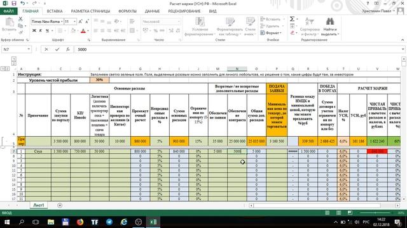The image size is (407, 228).
Task: Open Telegram from the Windows taskbar
Action: click(109, 222)
